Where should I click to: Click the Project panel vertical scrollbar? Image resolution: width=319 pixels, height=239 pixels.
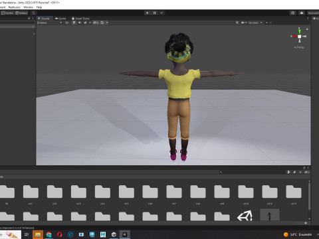(x=309, y=196)
